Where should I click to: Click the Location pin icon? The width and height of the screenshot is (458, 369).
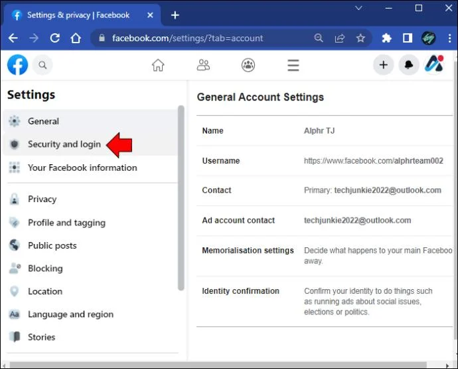point(15,291)
